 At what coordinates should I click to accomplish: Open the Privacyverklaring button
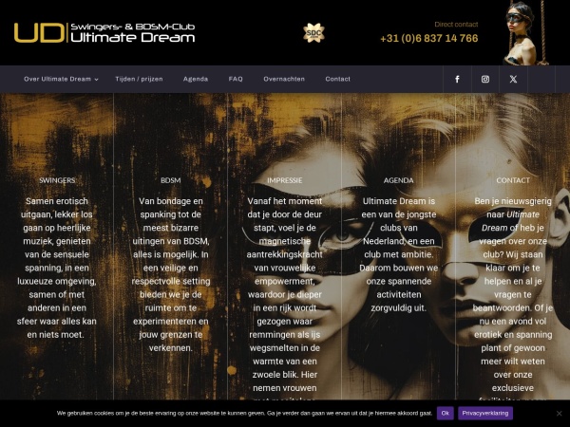tap(485, 413)
